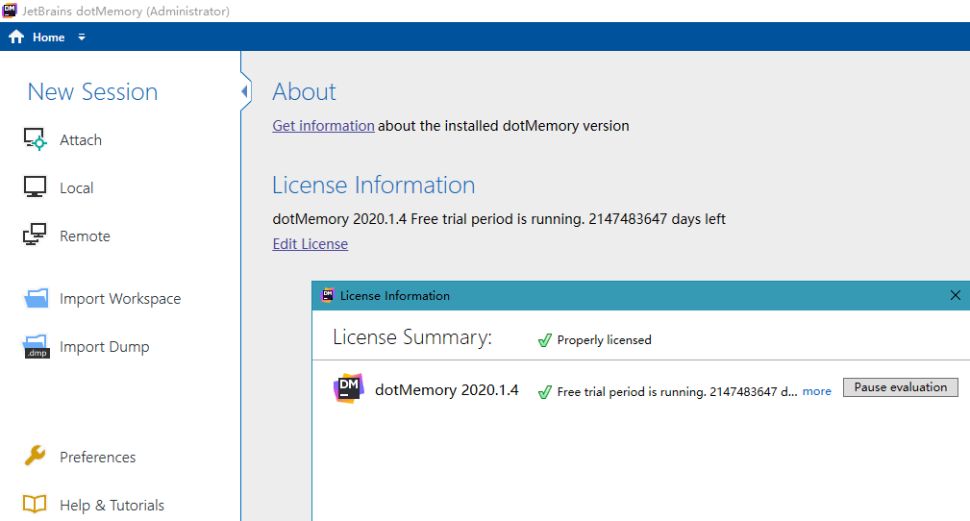Open Import Workspace entry
970x521 pixels.
120,299
